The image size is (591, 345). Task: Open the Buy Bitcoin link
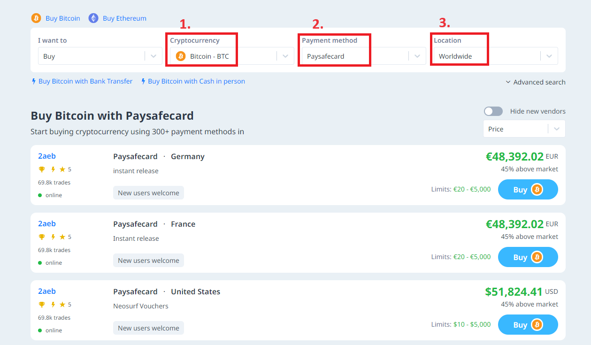[63, 18]
